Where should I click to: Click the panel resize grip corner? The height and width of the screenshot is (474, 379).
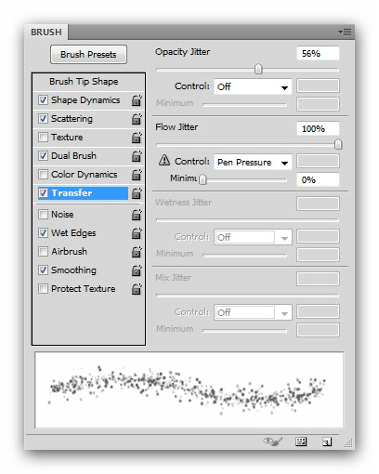click(348, 443)
